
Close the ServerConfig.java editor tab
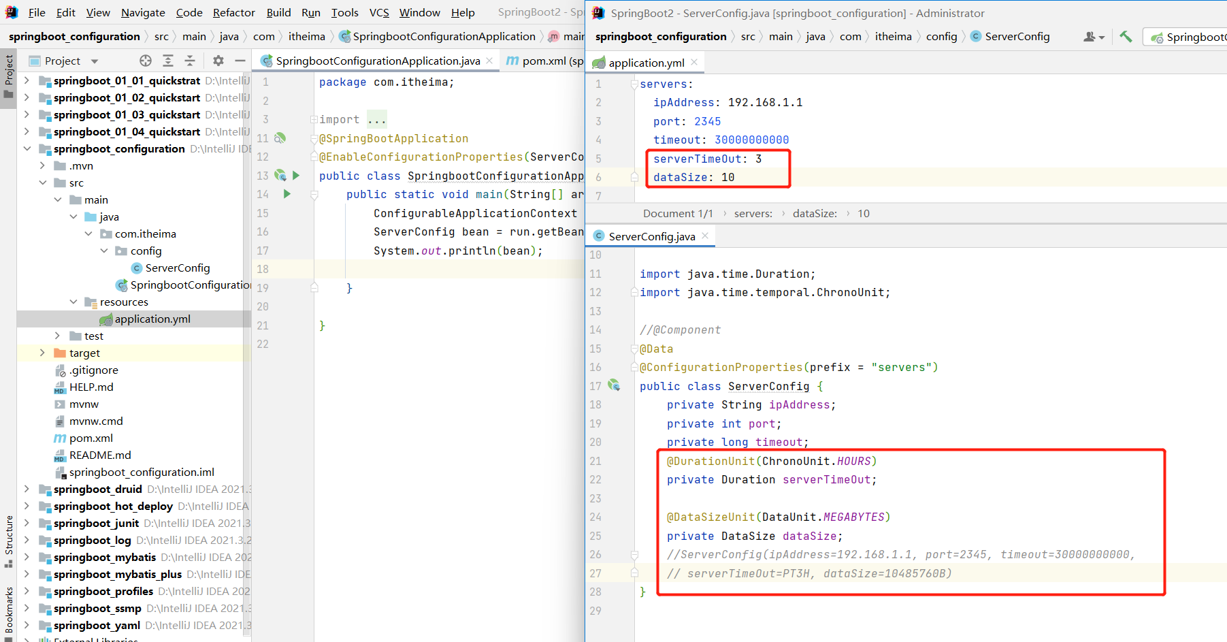pyautogui.click(x=705, y=236)
